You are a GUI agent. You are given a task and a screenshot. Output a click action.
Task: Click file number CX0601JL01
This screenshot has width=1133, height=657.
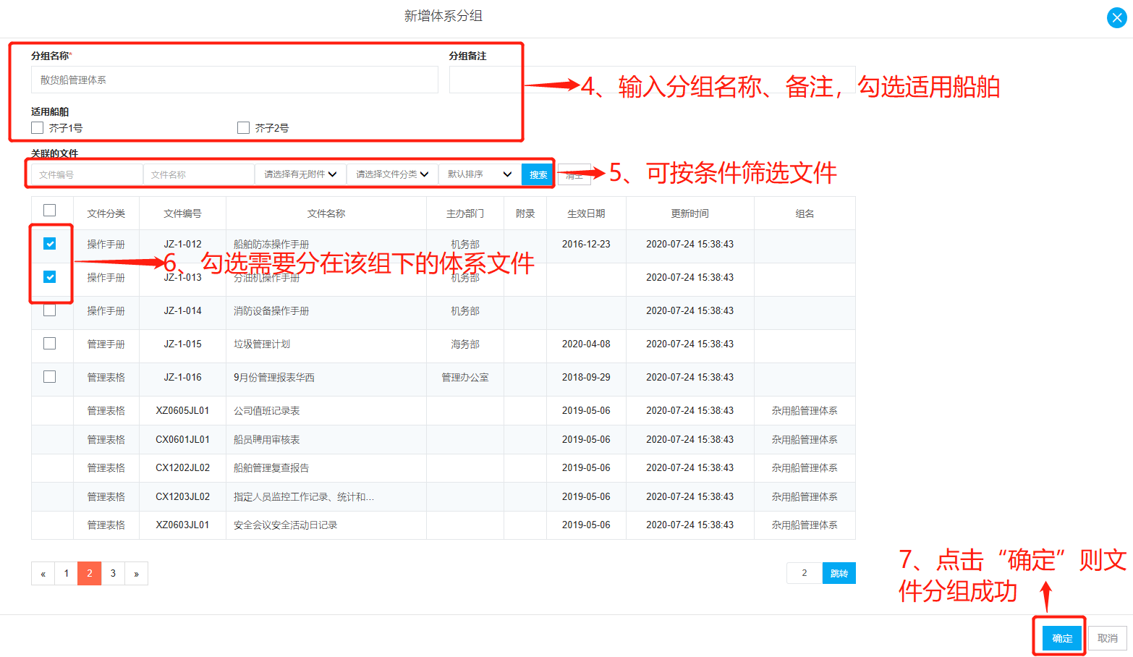(182, 440)
